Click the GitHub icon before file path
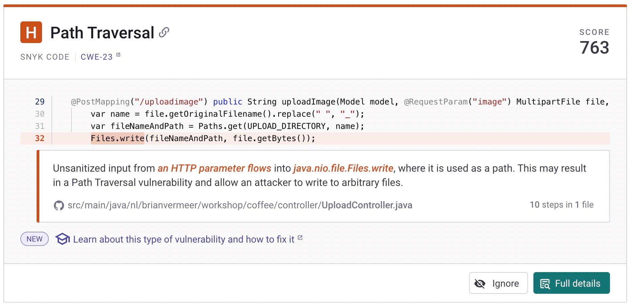 pos(59,205)
